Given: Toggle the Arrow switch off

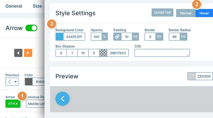Looking at the screenshot, I should tap(31, 28).
